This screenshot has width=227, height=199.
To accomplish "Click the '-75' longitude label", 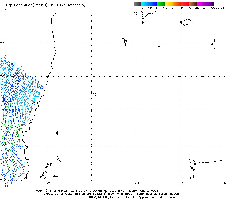I will point(3,183).
